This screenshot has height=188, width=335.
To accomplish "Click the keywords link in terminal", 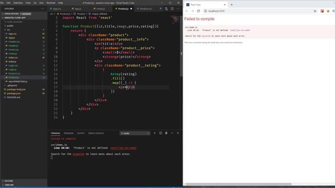I will pos(79,154).
